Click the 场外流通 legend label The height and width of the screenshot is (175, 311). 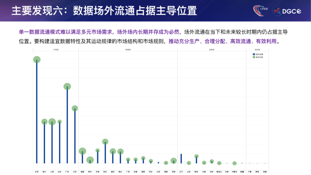pyautogui.click(x=259, y=54)
